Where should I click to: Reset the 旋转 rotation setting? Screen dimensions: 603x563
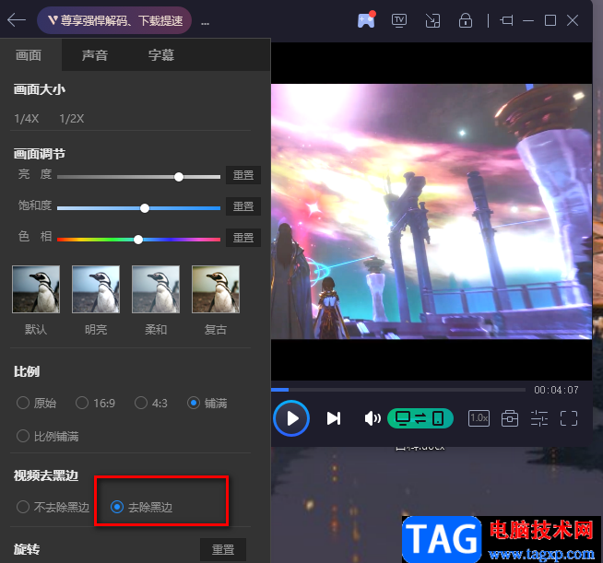pos(223,549)
